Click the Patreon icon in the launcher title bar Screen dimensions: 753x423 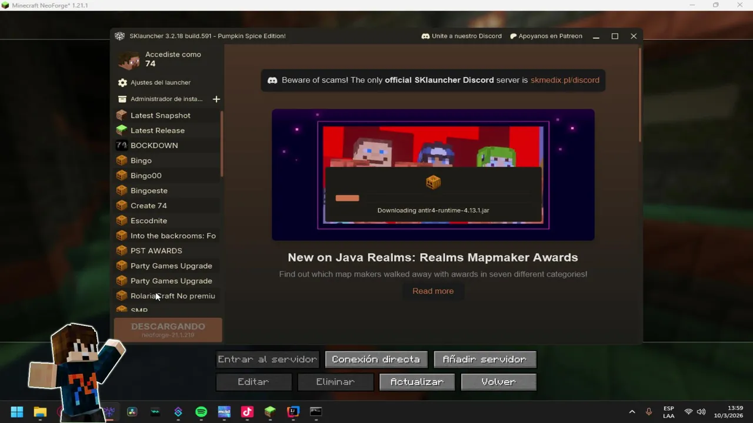pos(513,36)
